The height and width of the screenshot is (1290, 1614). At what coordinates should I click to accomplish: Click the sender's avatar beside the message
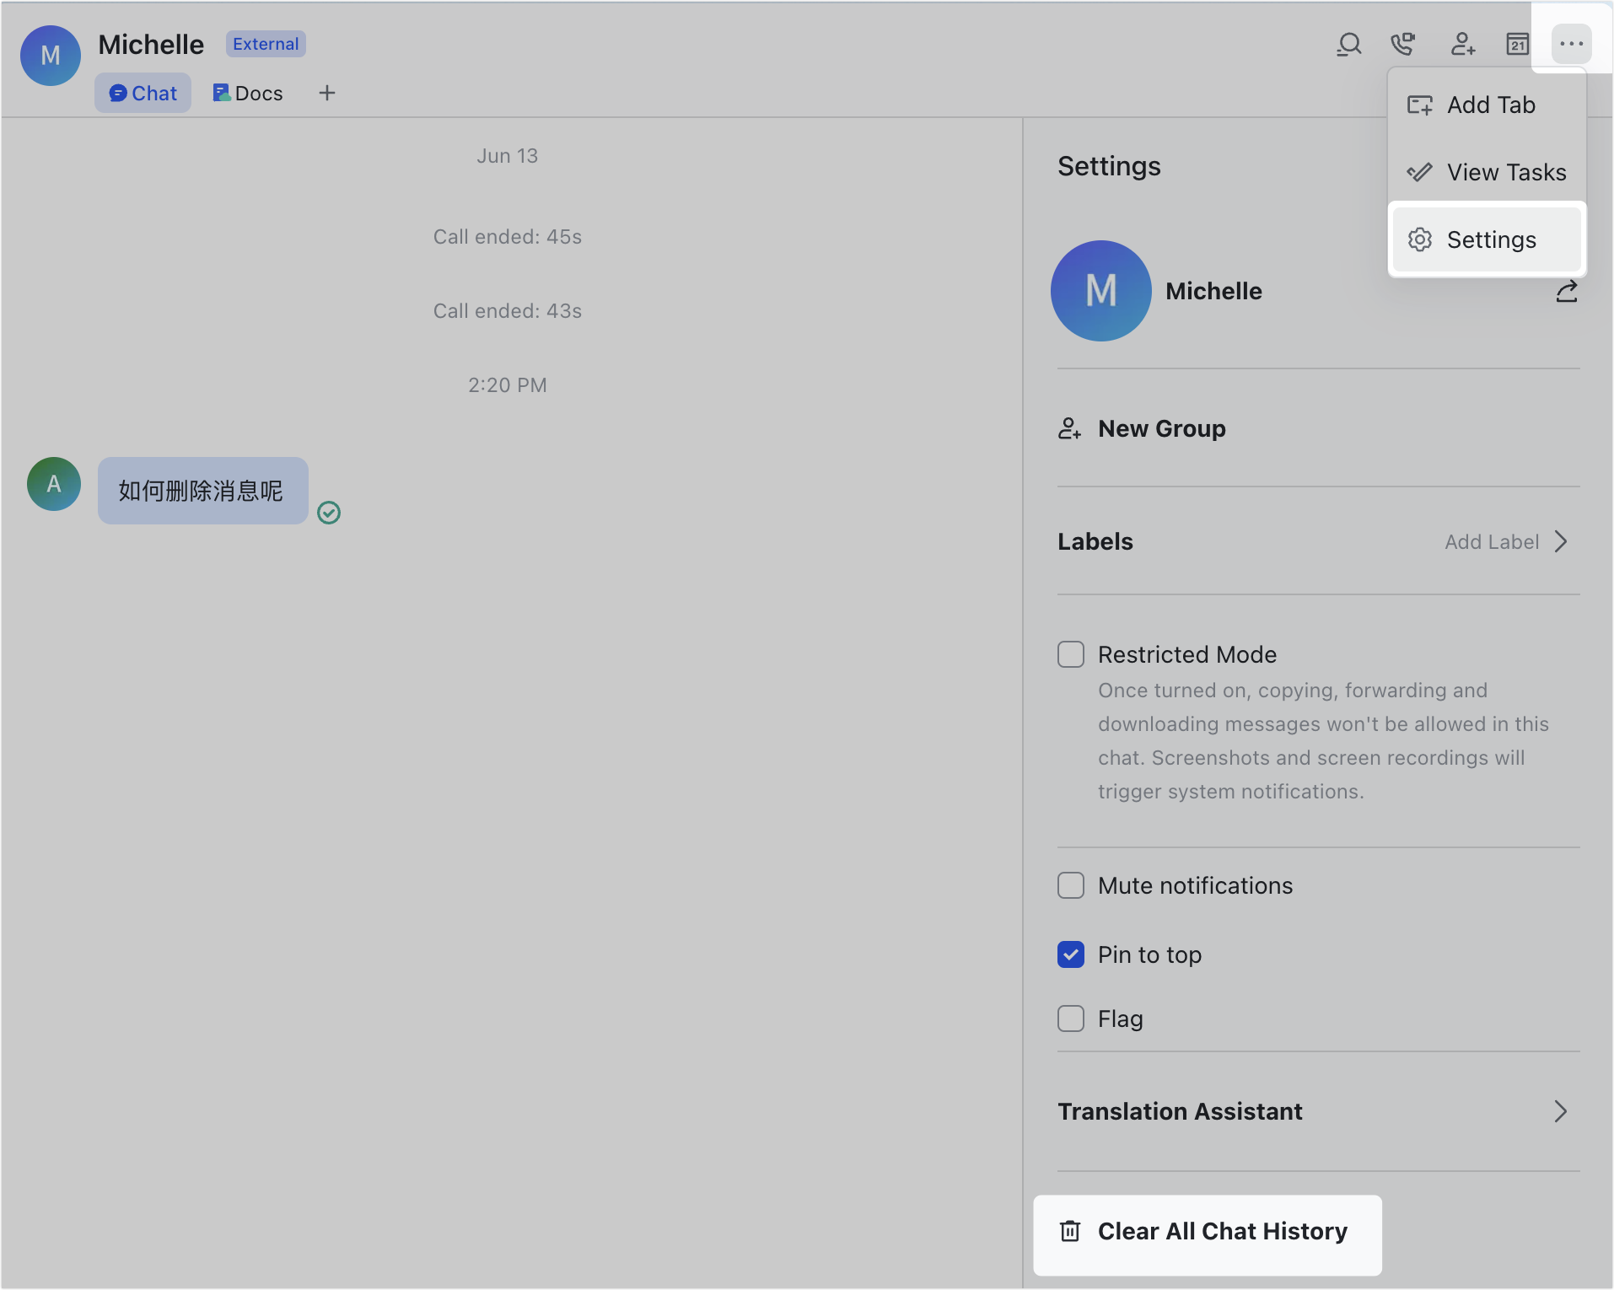click(53, 484)
